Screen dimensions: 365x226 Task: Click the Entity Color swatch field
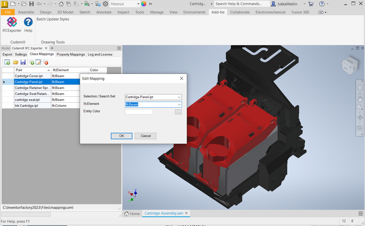[139, 111]
